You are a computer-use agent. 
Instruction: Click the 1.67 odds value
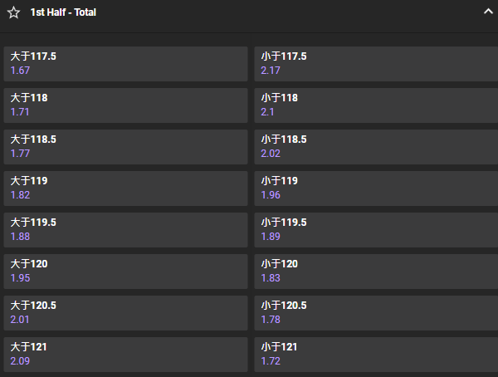pos(20,71)
